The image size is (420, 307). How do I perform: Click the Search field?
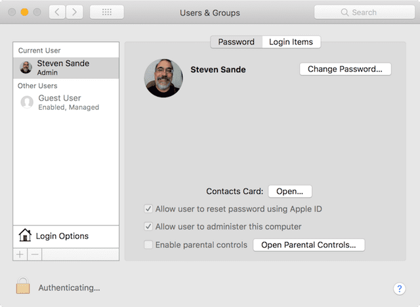click(x=364, y=12)
